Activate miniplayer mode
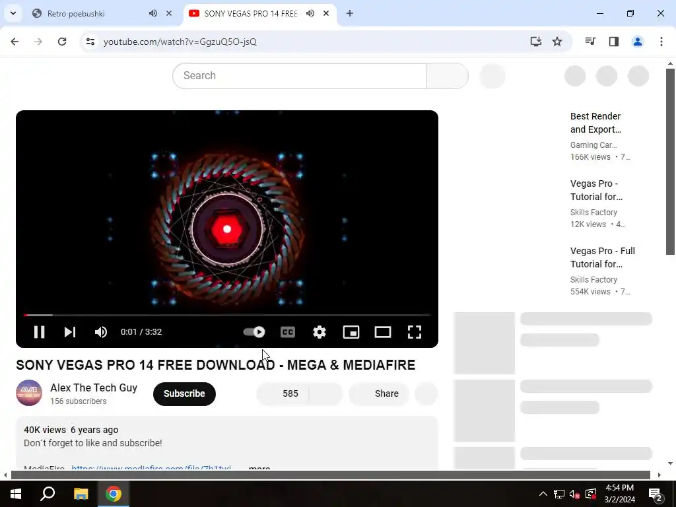This screenshot has height=507, width=676. pyautogui.click(x=351, y=332)
